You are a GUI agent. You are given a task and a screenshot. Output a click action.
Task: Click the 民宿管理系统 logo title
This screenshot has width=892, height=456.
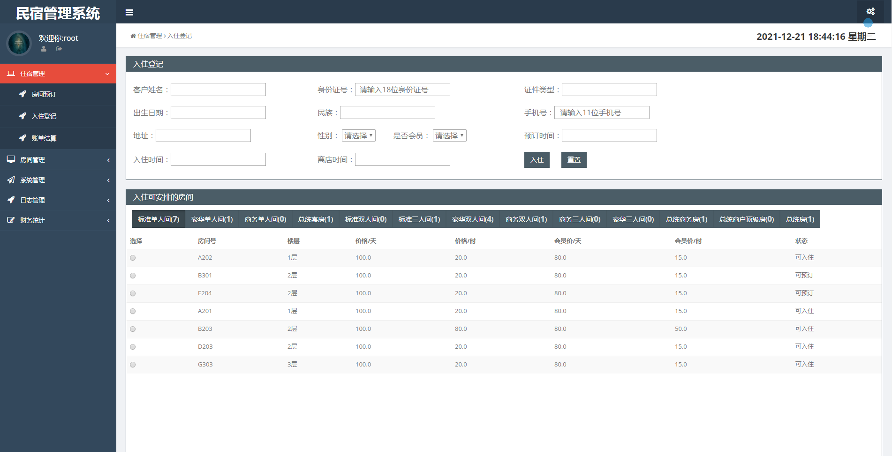point(58,13)
